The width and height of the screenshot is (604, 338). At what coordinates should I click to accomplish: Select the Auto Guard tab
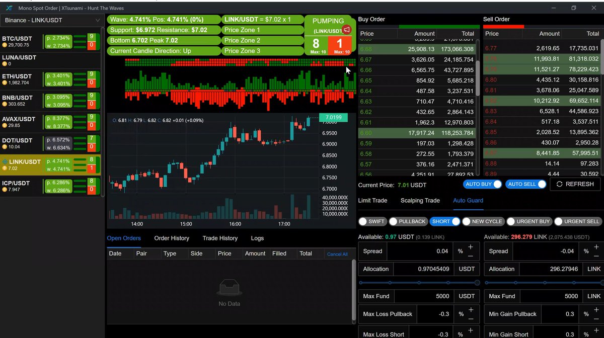point(468,200)
